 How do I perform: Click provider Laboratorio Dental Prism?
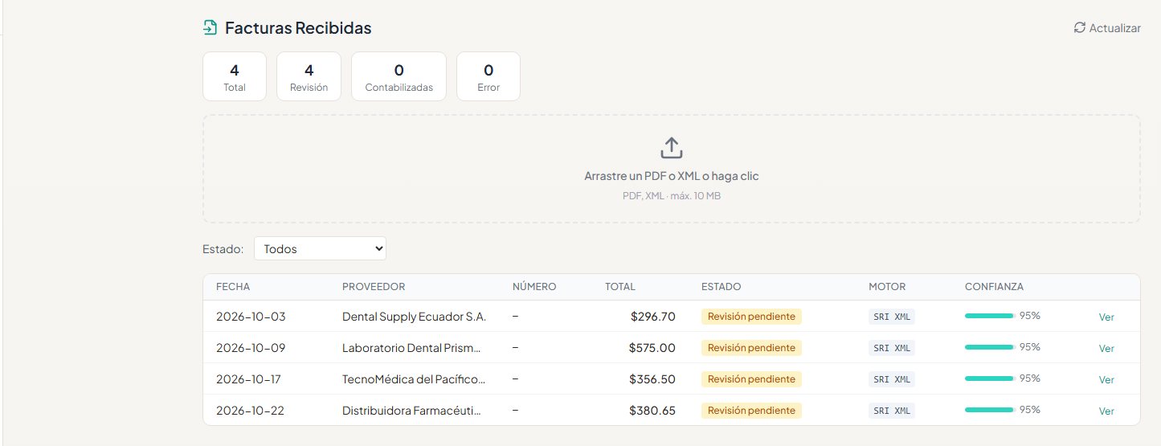412,348
